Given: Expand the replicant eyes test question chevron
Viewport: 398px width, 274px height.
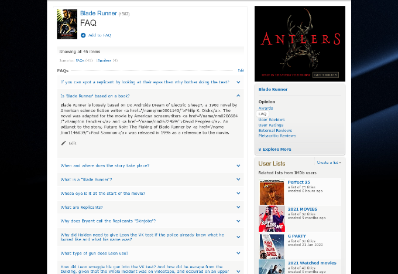Looking at the screenshot, I should 238,82.
